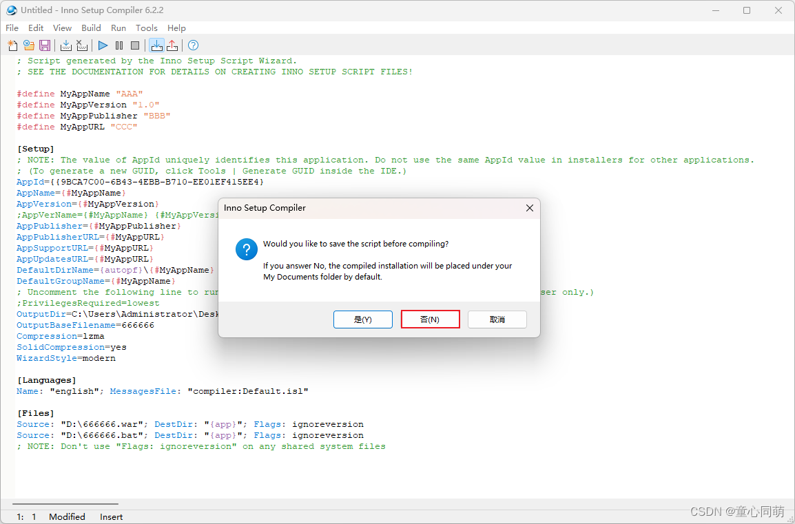Open the Tools menu

pos(147,28)
